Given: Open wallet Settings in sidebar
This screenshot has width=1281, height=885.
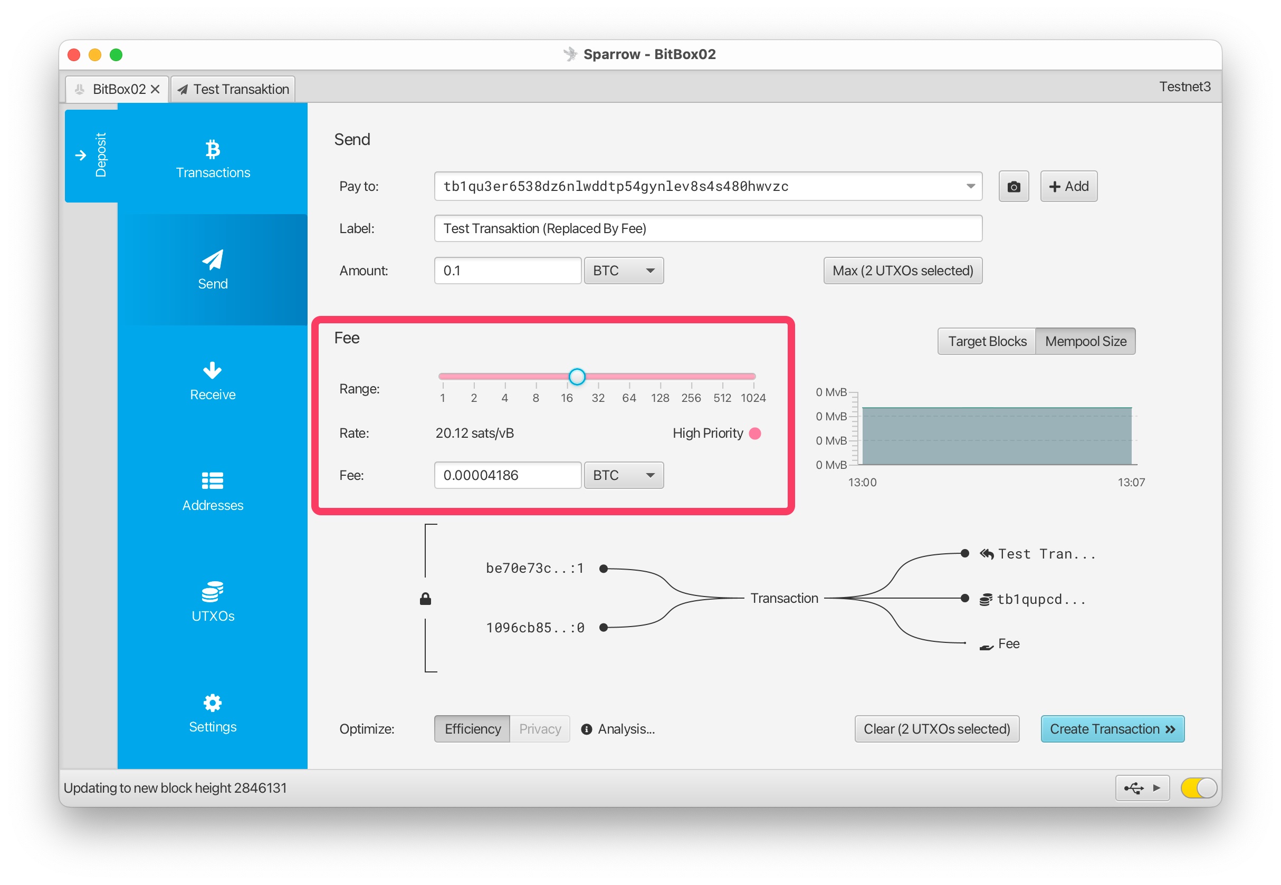Looking at the screenshot, I should (213, 714).
